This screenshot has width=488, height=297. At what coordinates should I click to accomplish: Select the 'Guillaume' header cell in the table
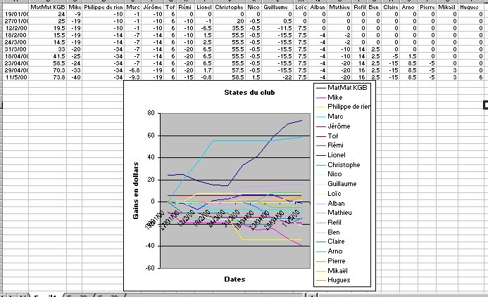(x=277, y=7)
